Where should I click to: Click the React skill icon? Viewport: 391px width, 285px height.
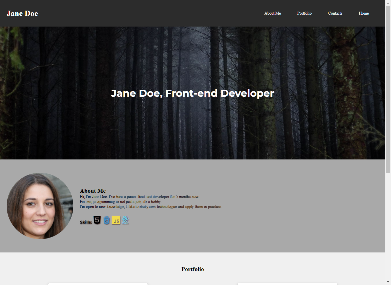126,220
